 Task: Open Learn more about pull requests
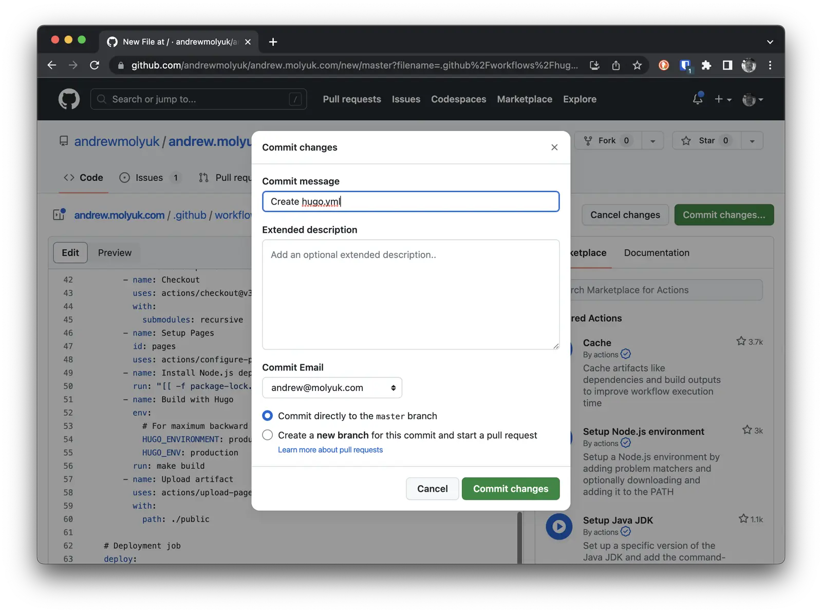(330, 450)
